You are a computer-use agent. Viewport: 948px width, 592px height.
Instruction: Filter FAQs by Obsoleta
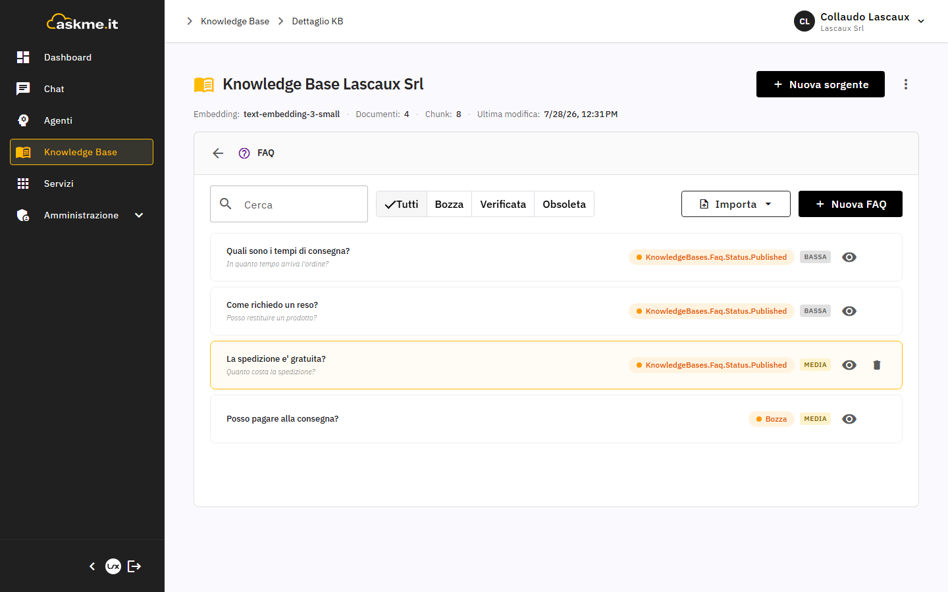click(x=564, y=204)
